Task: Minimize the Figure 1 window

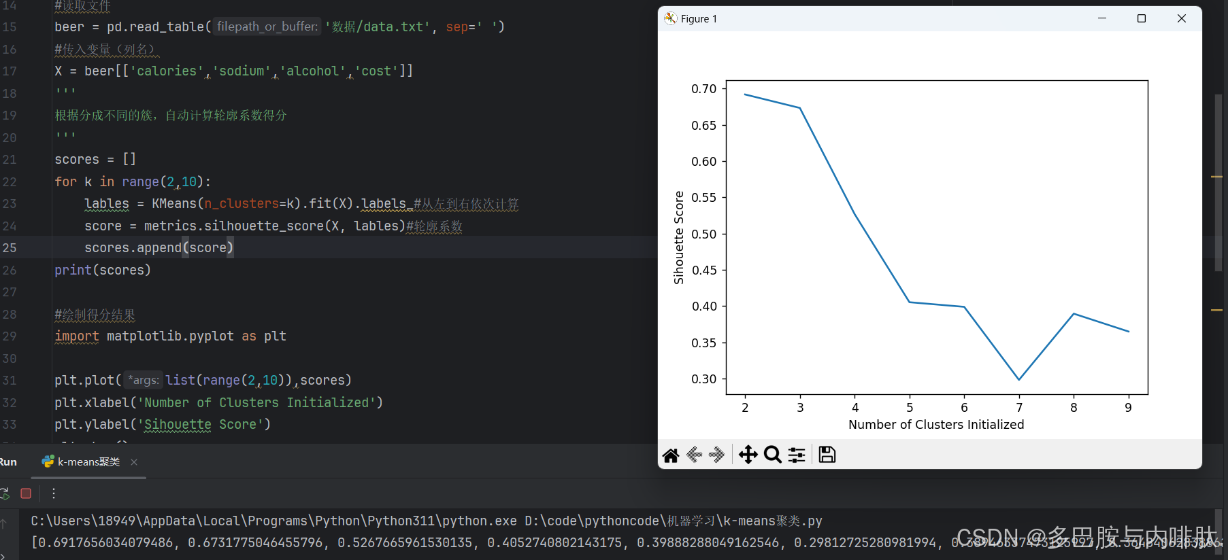Action: click(x=1102, y=18)
